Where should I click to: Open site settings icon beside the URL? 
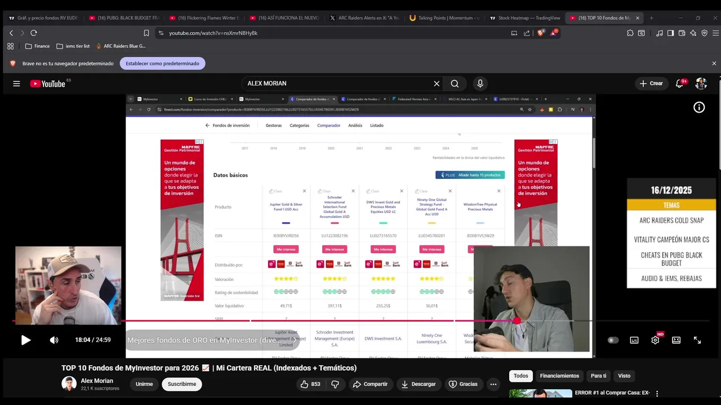pos(161,33)
